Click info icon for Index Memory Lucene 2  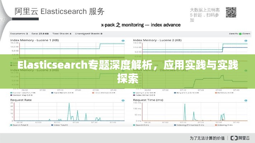pos(246,41)
